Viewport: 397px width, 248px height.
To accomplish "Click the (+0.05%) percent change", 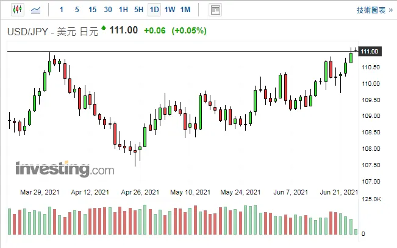I will coord(189,31).
